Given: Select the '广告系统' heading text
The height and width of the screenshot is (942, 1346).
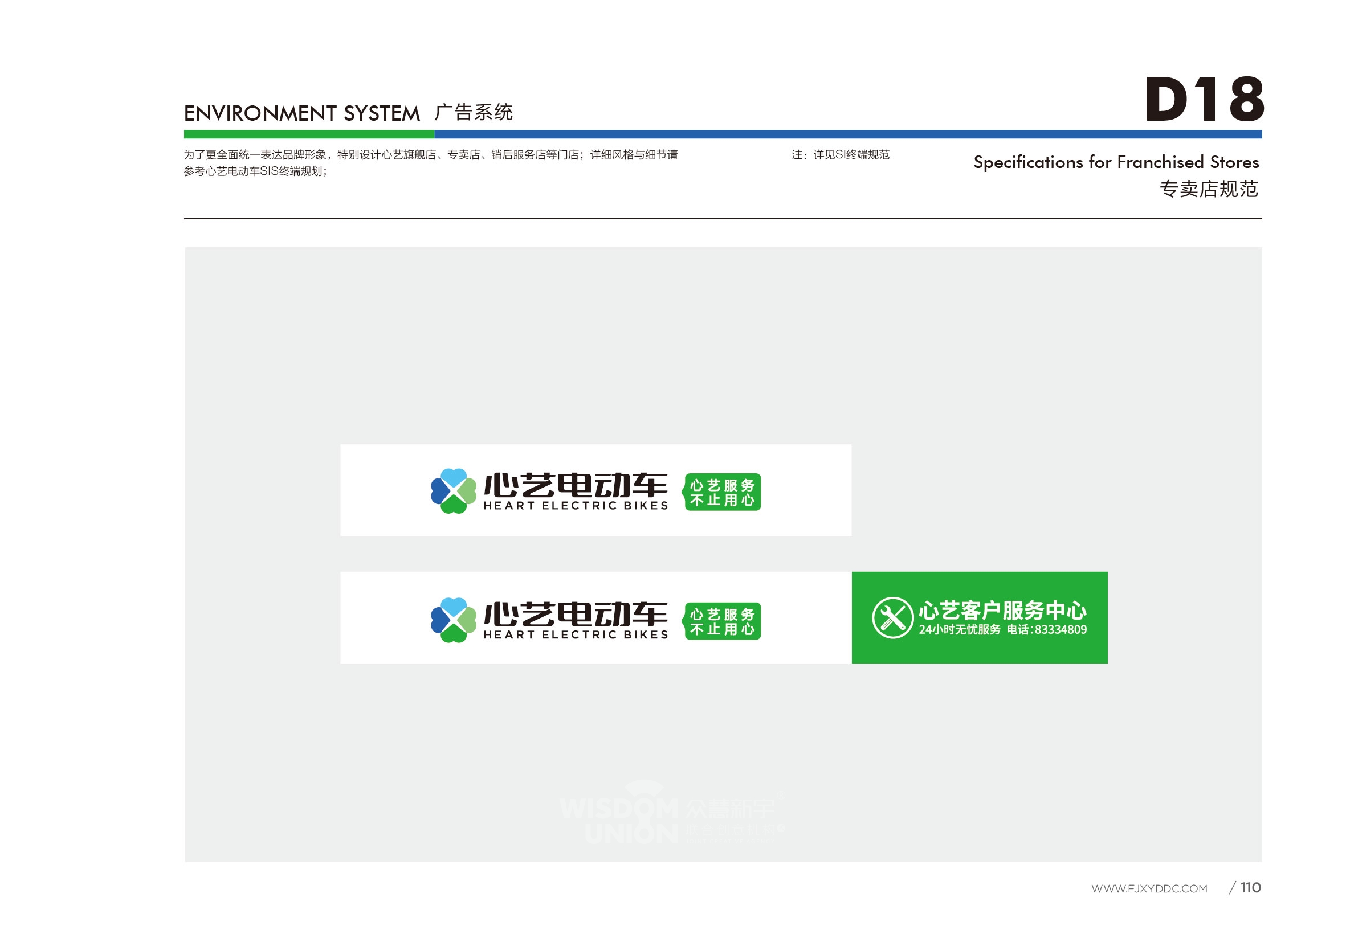Looking at the screenshot, I should [x=474, y=112].
